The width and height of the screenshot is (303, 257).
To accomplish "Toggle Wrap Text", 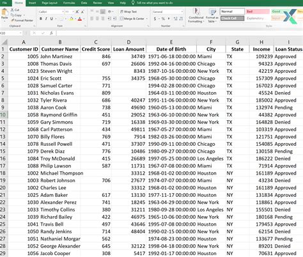I will point(128,12).
